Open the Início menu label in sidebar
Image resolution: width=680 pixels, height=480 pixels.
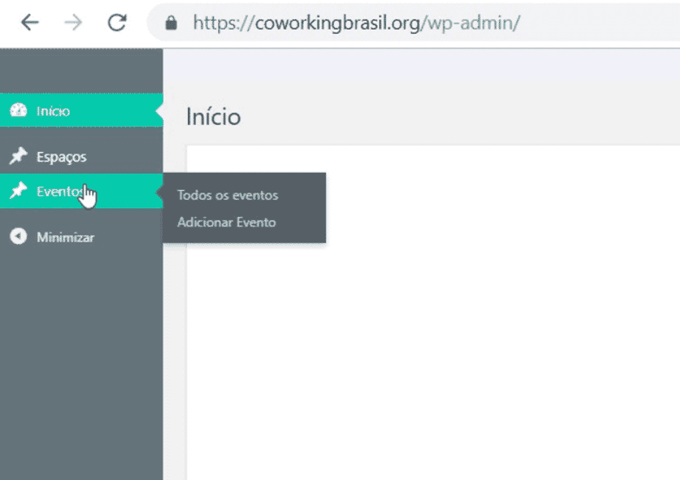pyautogui.click(x=53, y=111)
